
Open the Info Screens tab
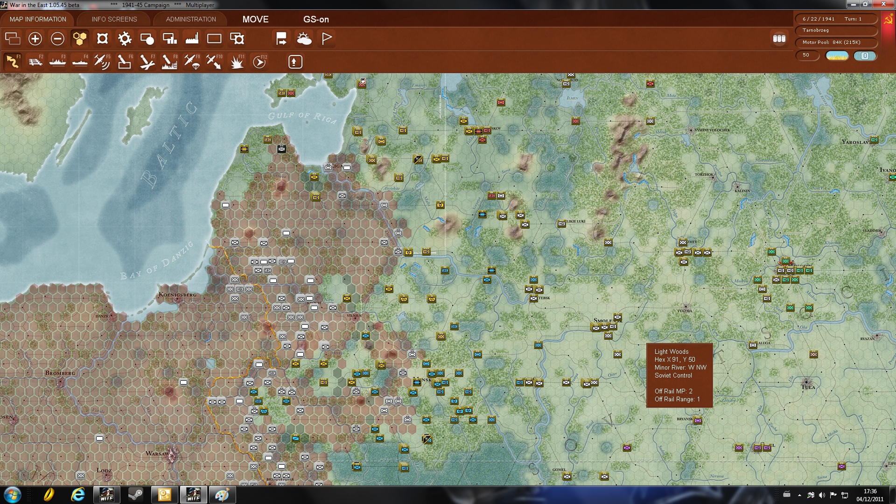(x=114, y=19)
